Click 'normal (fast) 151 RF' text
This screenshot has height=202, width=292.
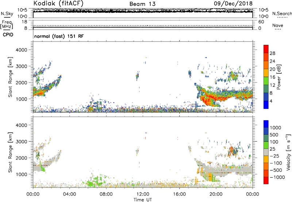(x=59, y=36)
